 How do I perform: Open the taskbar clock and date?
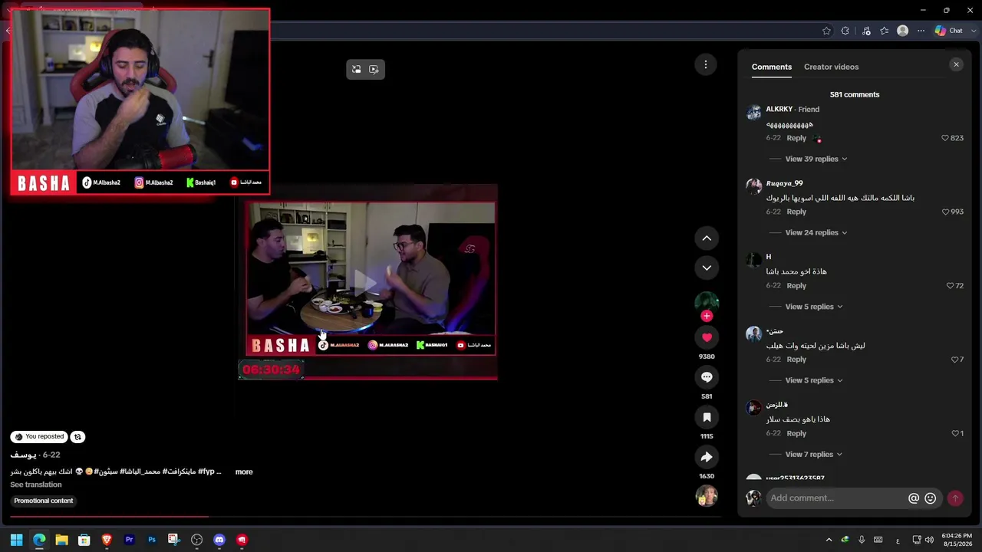(x=957, y=540)
